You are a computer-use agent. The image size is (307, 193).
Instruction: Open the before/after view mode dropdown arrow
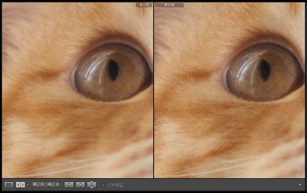[x=28, y=185]
